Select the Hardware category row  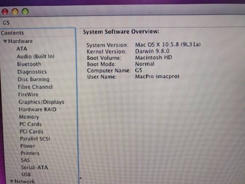(21, 41)
